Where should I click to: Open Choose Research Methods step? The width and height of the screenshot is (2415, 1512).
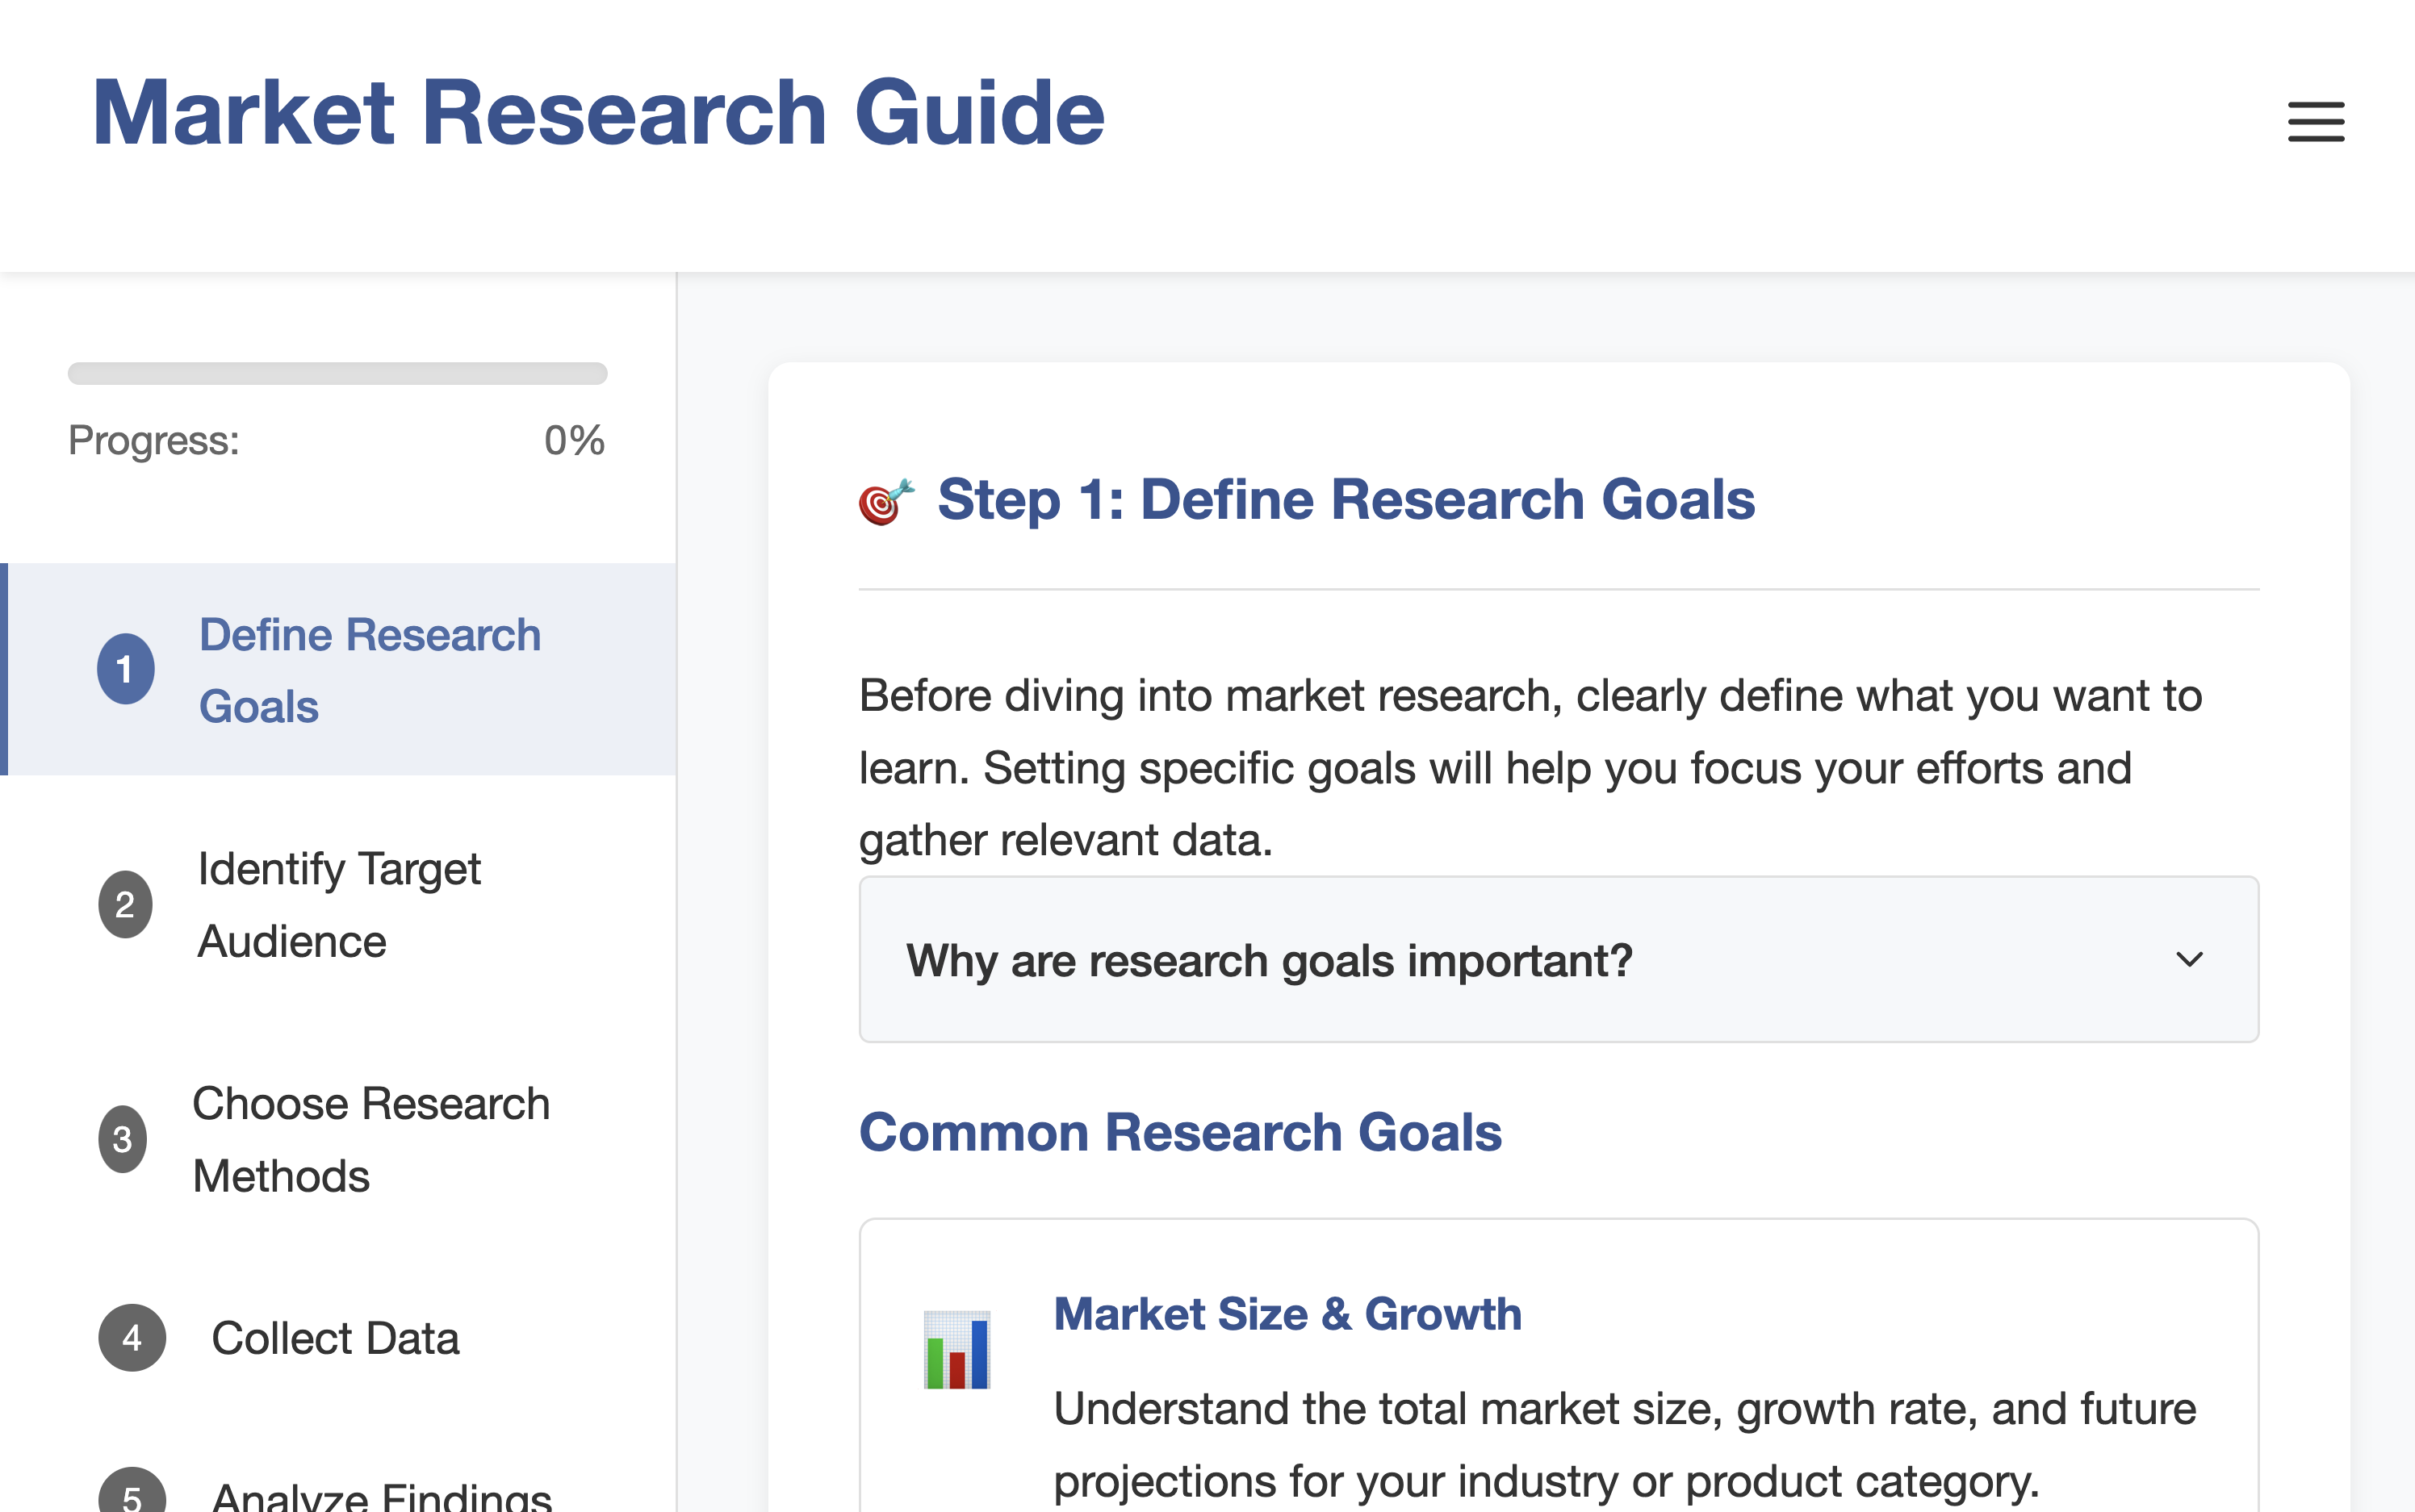[x=370, y=1140]
